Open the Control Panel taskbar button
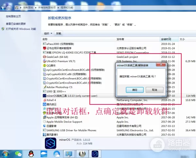This screenshot has width=196, height=158. tap(69, 154)
